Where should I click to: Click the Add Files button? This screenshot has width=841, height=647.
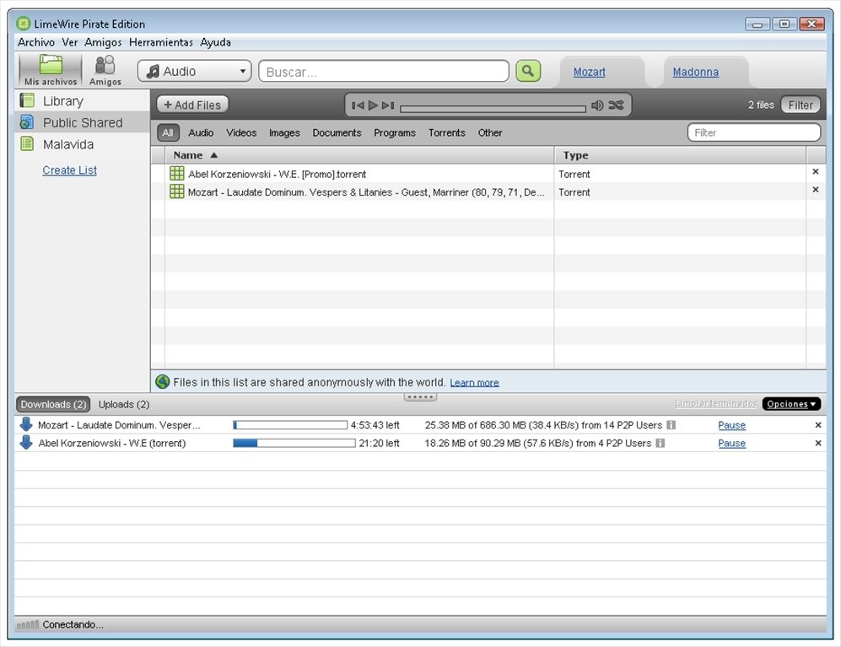point(192,105)
